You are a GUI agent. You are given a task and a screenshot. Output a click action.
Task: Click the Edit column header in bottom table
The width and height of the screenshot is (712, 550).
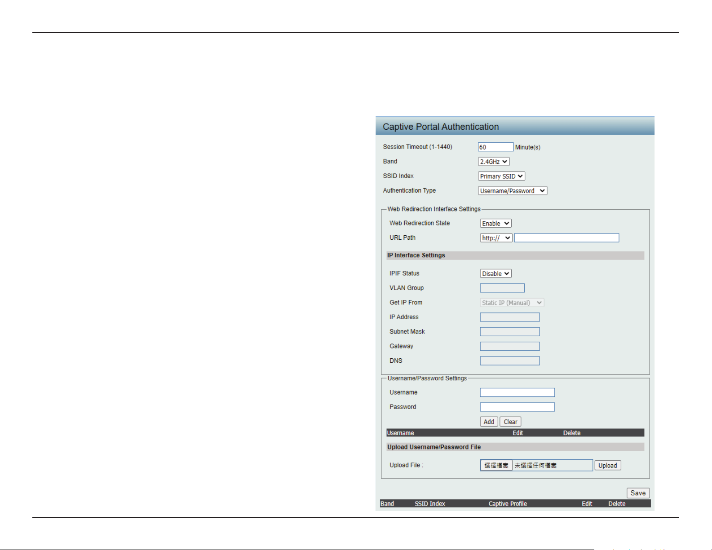[587, 504]
